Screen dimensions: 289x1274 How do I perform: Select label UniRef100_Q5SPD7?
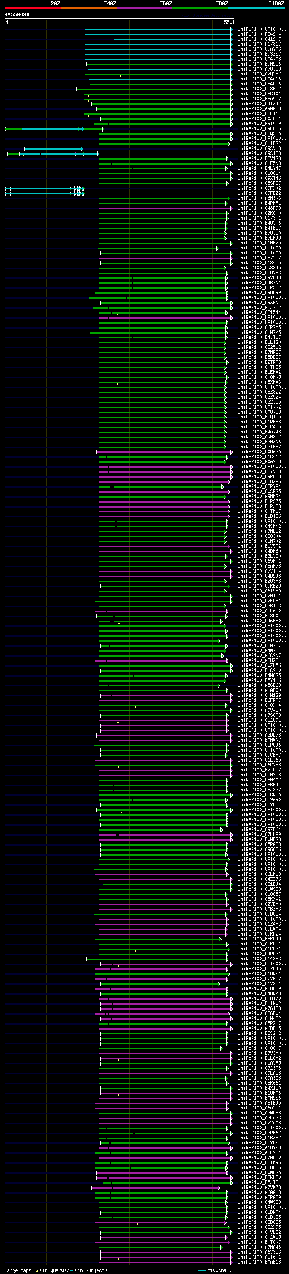pos(259,183)
